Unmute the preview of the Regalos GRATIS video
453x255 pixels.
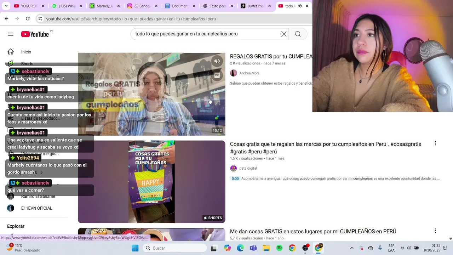[217, 61]
